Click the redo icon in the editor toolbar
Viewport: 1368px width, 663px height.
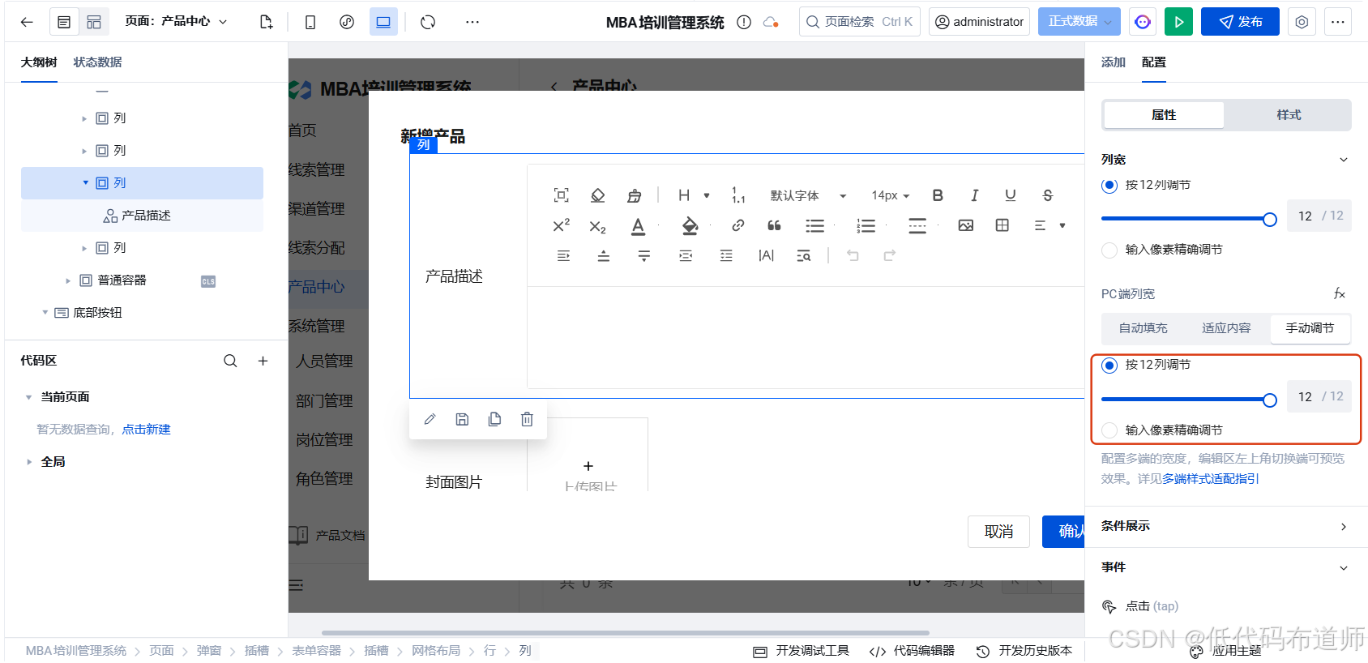click(889, 255)
